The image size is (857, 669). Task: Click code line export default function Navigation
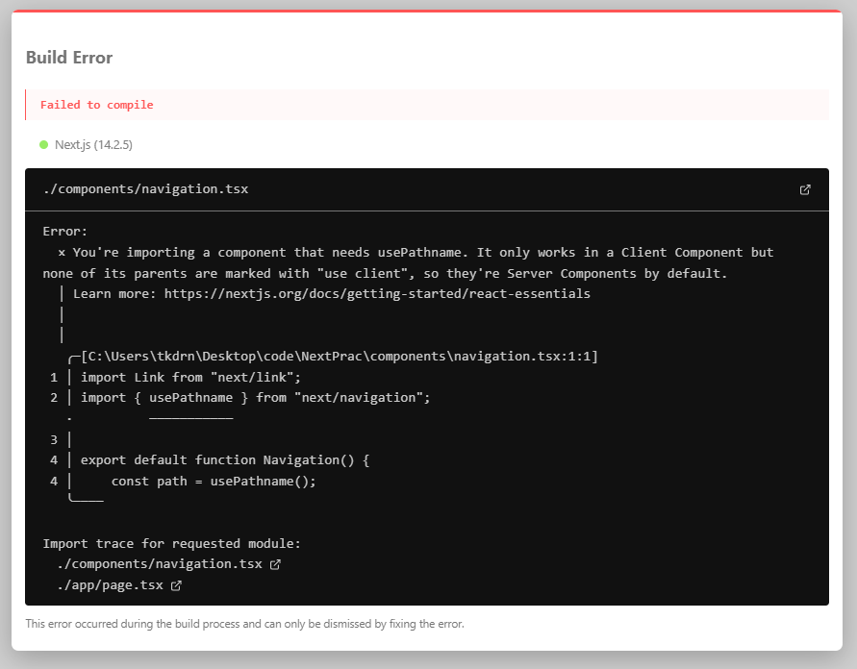point(225,460)
